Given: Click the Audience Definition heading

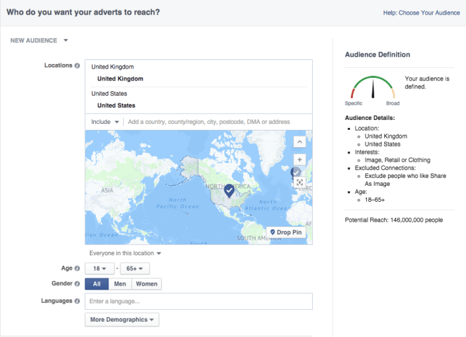Looking at the screenshot, I should pos(377,55).
